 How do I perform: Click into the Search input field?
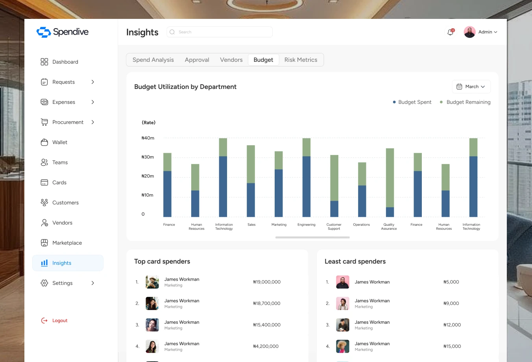[x=220, y=32]
